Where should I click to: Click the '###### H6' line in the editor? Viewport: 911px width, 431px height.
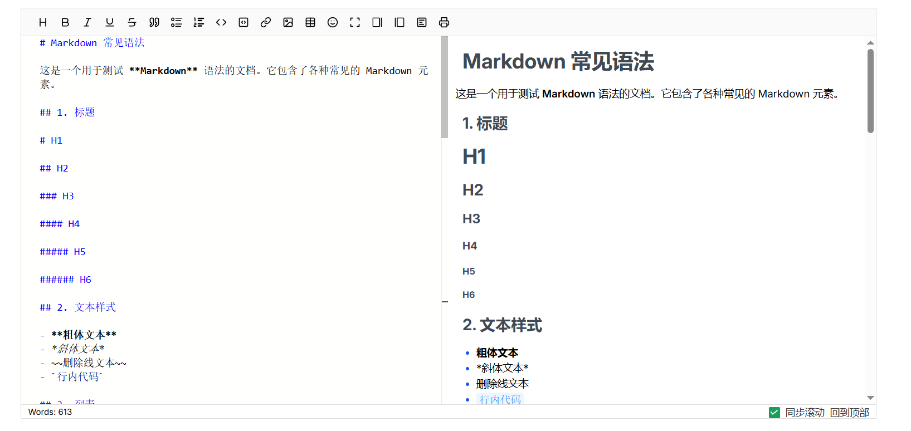click(x=65, y=280)
